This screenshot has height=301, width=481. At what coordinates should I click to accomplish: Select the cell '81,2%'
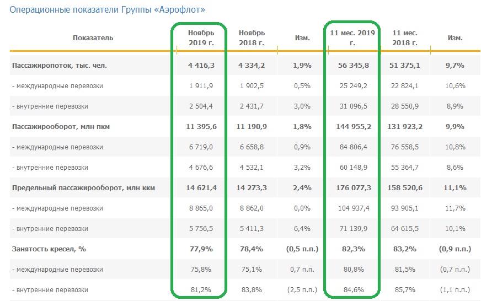click(x=201, y=290)
